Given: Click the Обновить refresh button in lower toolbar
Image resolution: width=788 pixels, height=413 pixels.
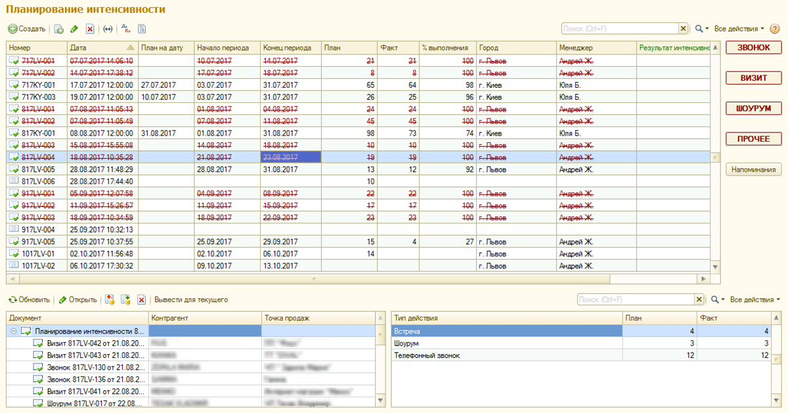Looking at the screenshot, I should pos(29,300).
